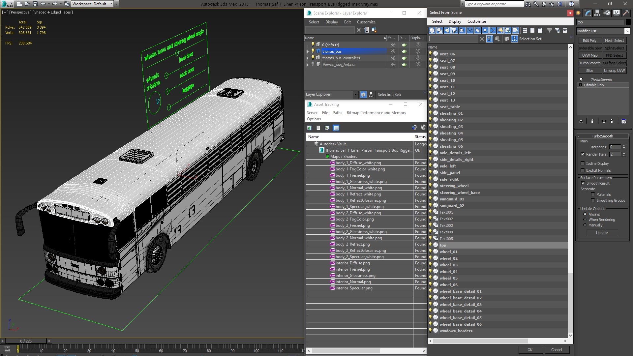
Task: Click Select All icon in Select From Scene
Action: 525,30
